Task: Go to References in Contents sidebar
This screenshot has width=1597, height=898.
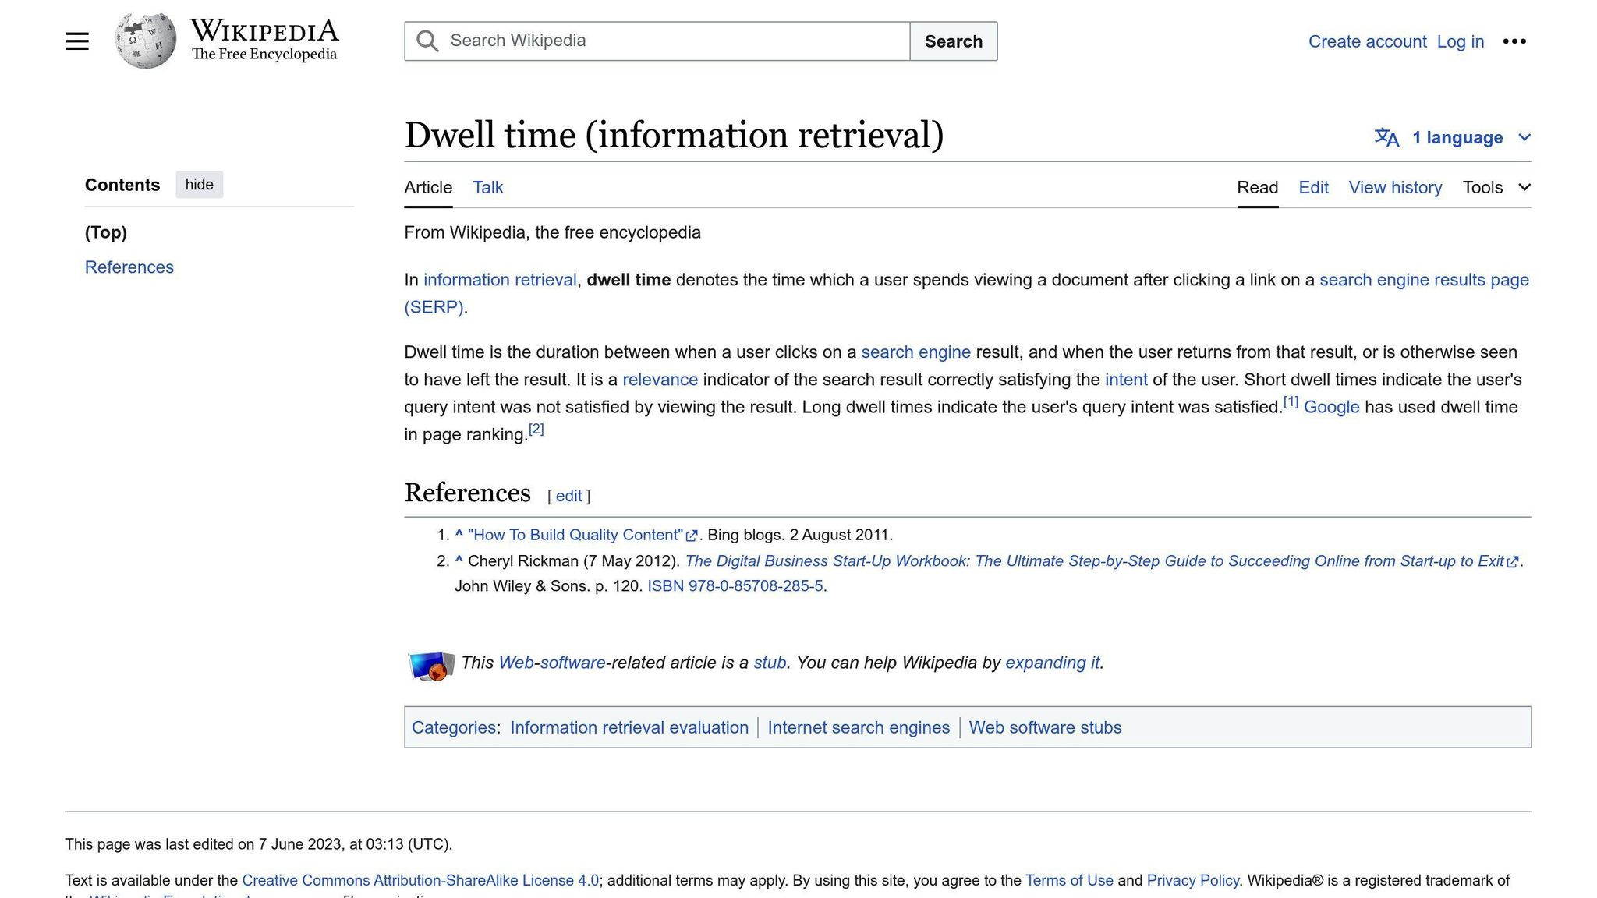Action: pos(129,267)
